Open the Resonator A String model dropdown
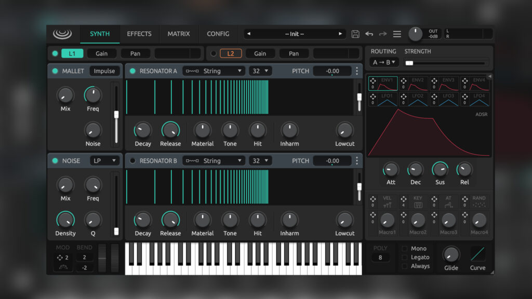 [214, 71]
